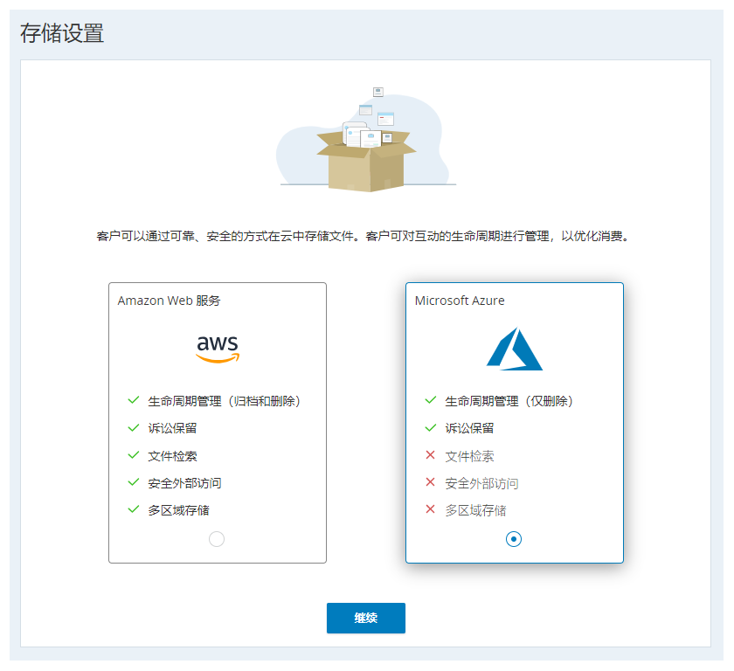Click 安全外部访问 in the Azure card
The width and height of the screenshot is (734, 671).
pos(481,483)
